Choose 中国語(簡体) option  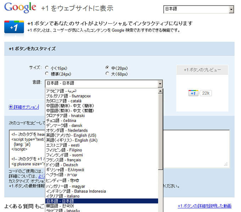[x=102, y=106]
